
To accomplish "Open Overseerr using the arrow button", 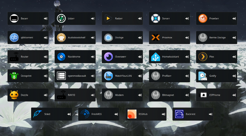I will point(140,57).
